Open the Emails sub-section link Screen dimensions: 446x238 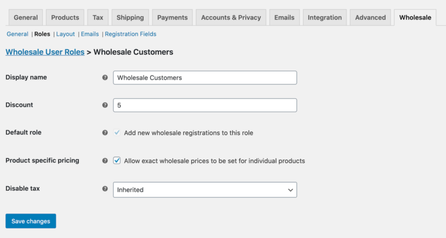(90, 34)
